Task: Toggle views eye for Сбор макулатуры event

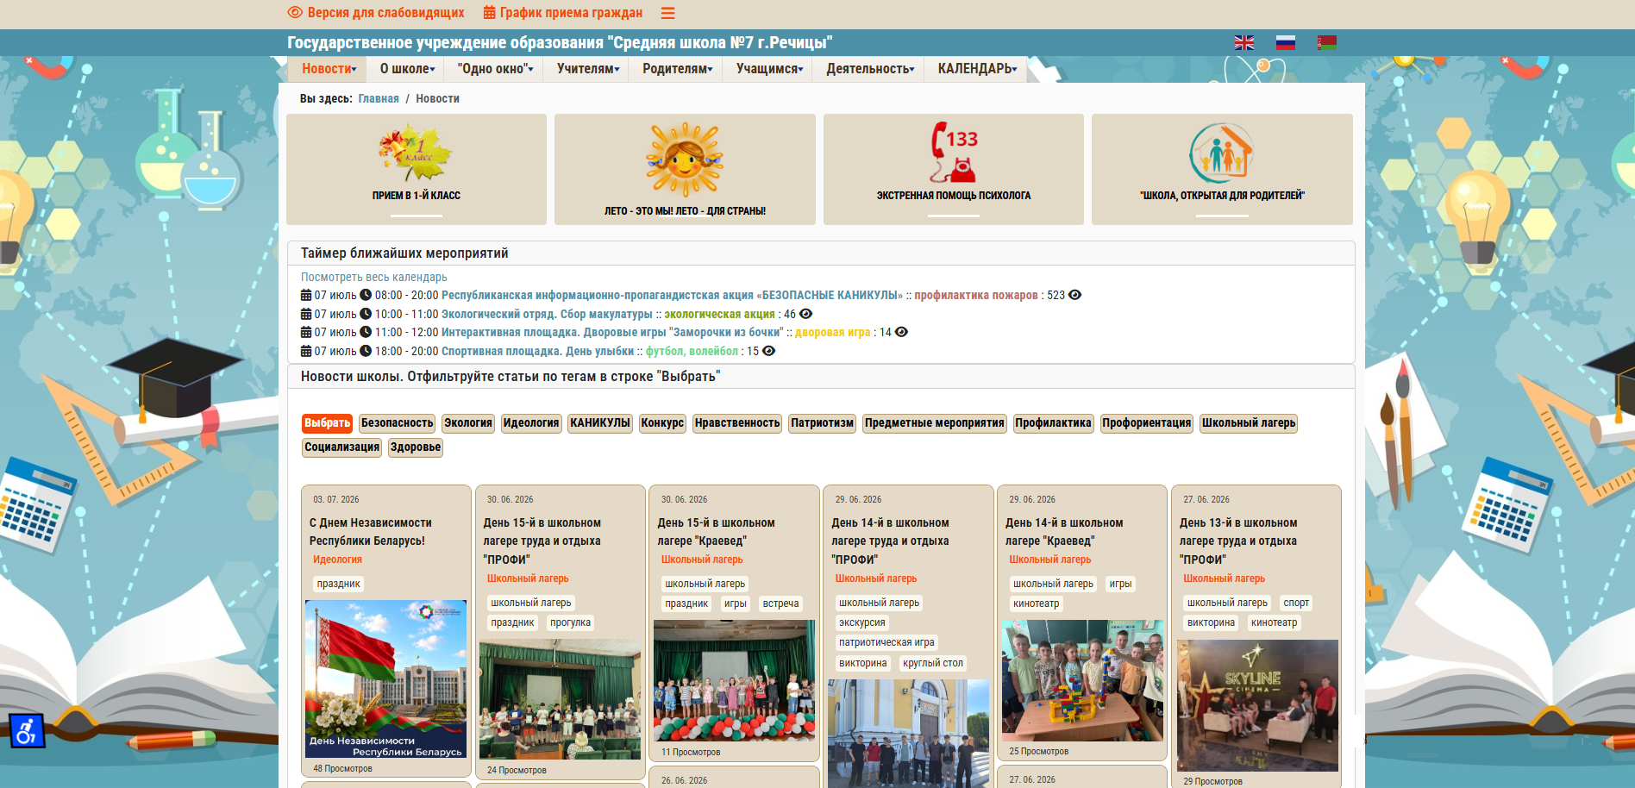Action: (x=805, y=314)
